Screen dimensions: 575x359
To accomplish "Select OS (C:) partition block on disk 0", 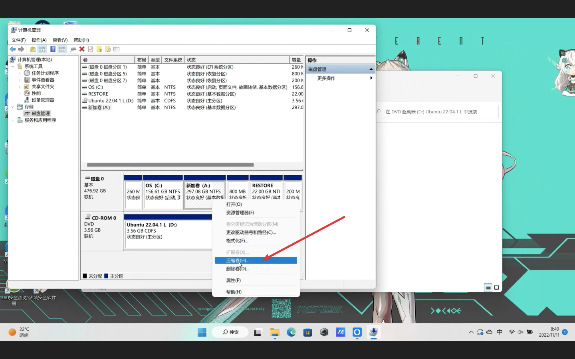I will [x=163, y=191].
